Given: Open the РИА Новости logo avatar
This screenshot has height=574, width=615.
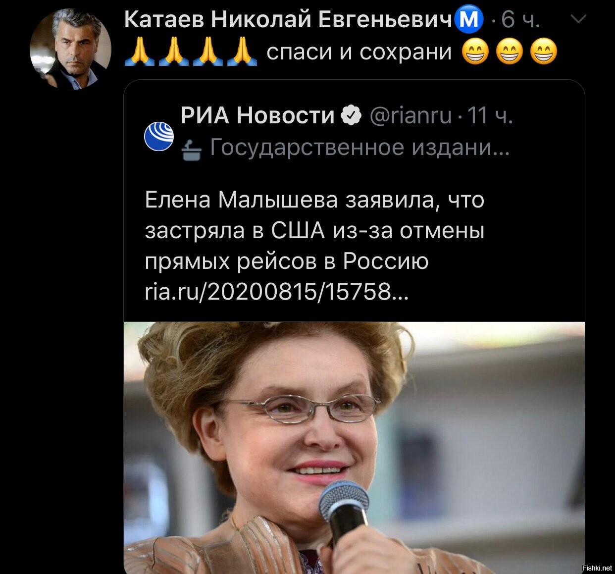Looking at the screenshot, I should pyautogui.click(x=159, y=136).
